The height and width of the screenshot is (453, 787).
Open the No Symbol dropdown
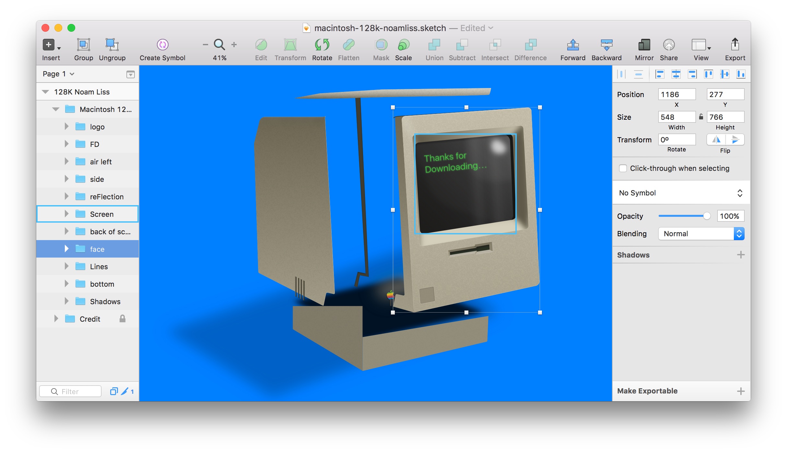tap(681, 193)
